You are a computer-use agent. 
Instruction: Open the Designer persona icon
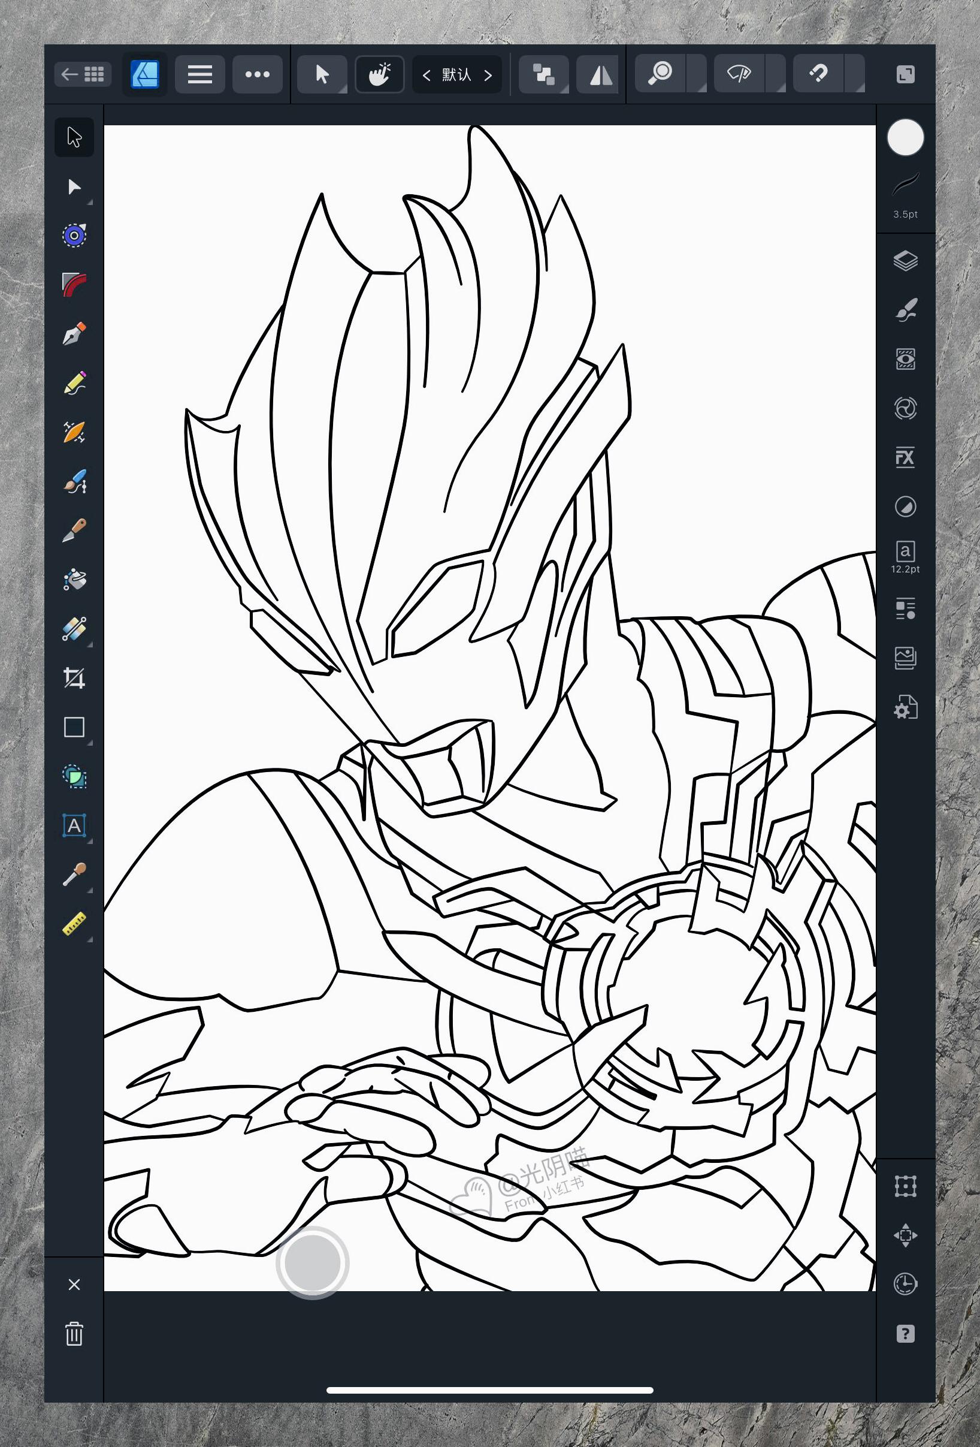click(x=145, y=75)
